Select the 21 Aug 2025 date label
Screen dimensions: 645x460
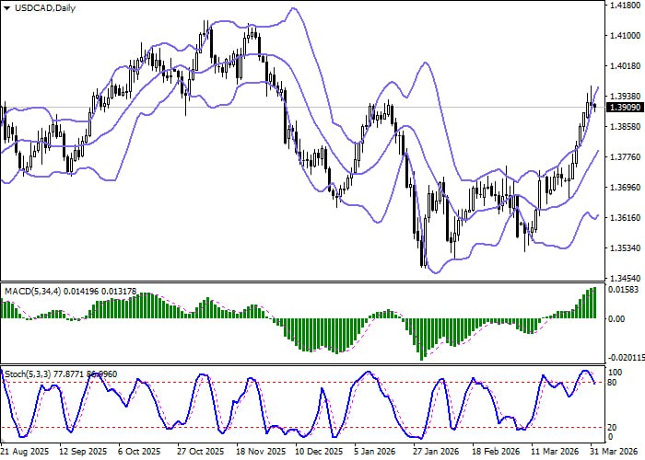pyautogui.click(x=24, y=453)
